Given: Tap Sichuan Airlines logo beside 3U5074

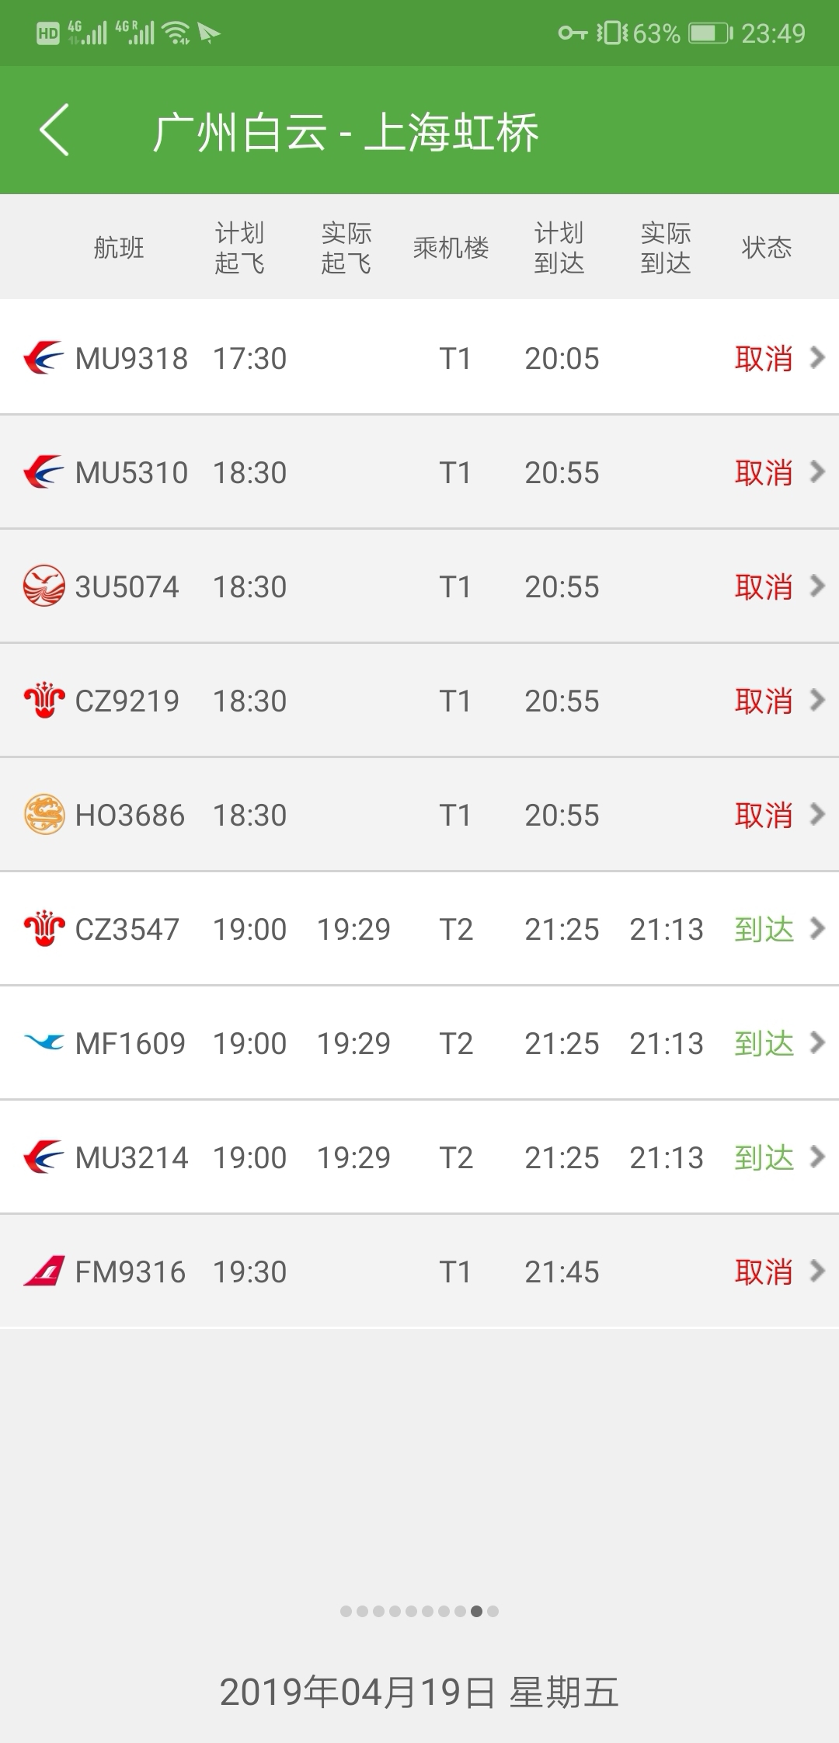Looking at the screenshot, I should (x=44, y=586).
